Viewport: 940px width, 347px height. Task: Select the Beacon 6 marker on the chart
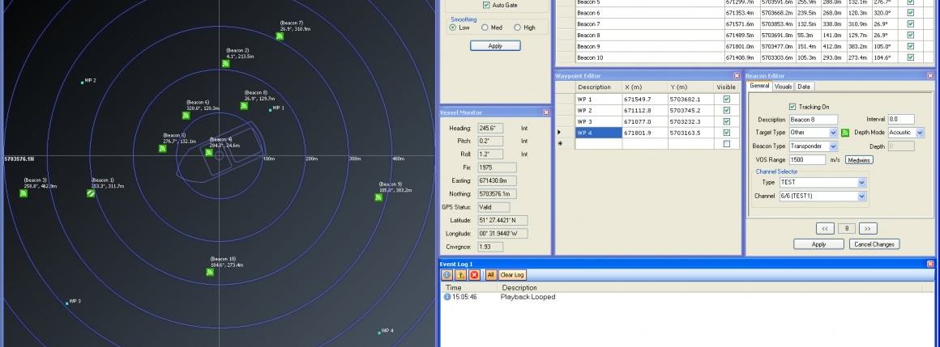click(x=186, y=116)
